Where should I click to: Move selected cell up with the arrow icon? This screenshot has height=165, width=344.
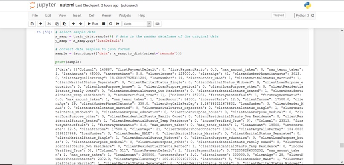point(73,24)
